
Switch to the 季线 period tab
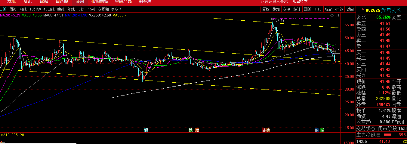pyautogui.click(x=61, y=10)
